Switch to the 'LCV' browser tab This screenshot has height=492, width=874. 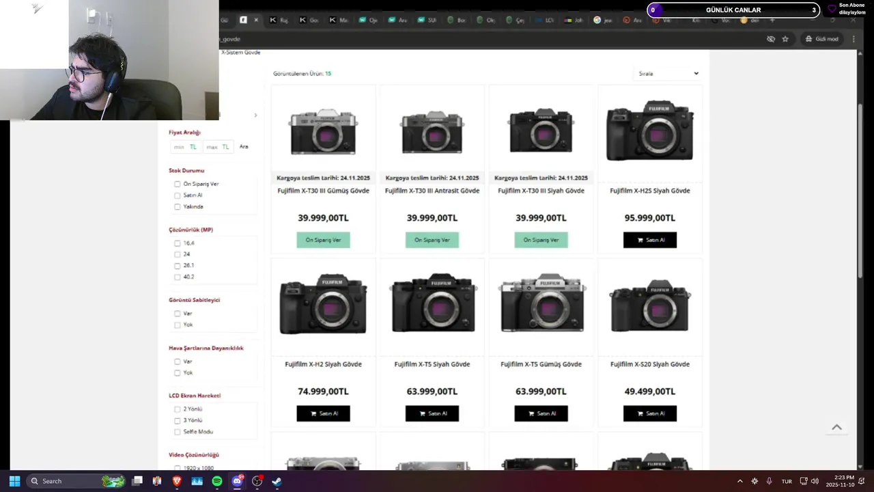(544, 20)
